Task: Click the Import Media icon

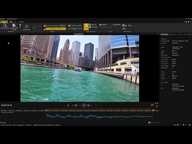Action: click(5, 25)
